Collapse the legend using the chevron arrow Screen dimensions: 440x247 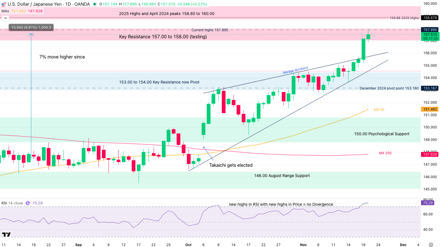(5, 18)
